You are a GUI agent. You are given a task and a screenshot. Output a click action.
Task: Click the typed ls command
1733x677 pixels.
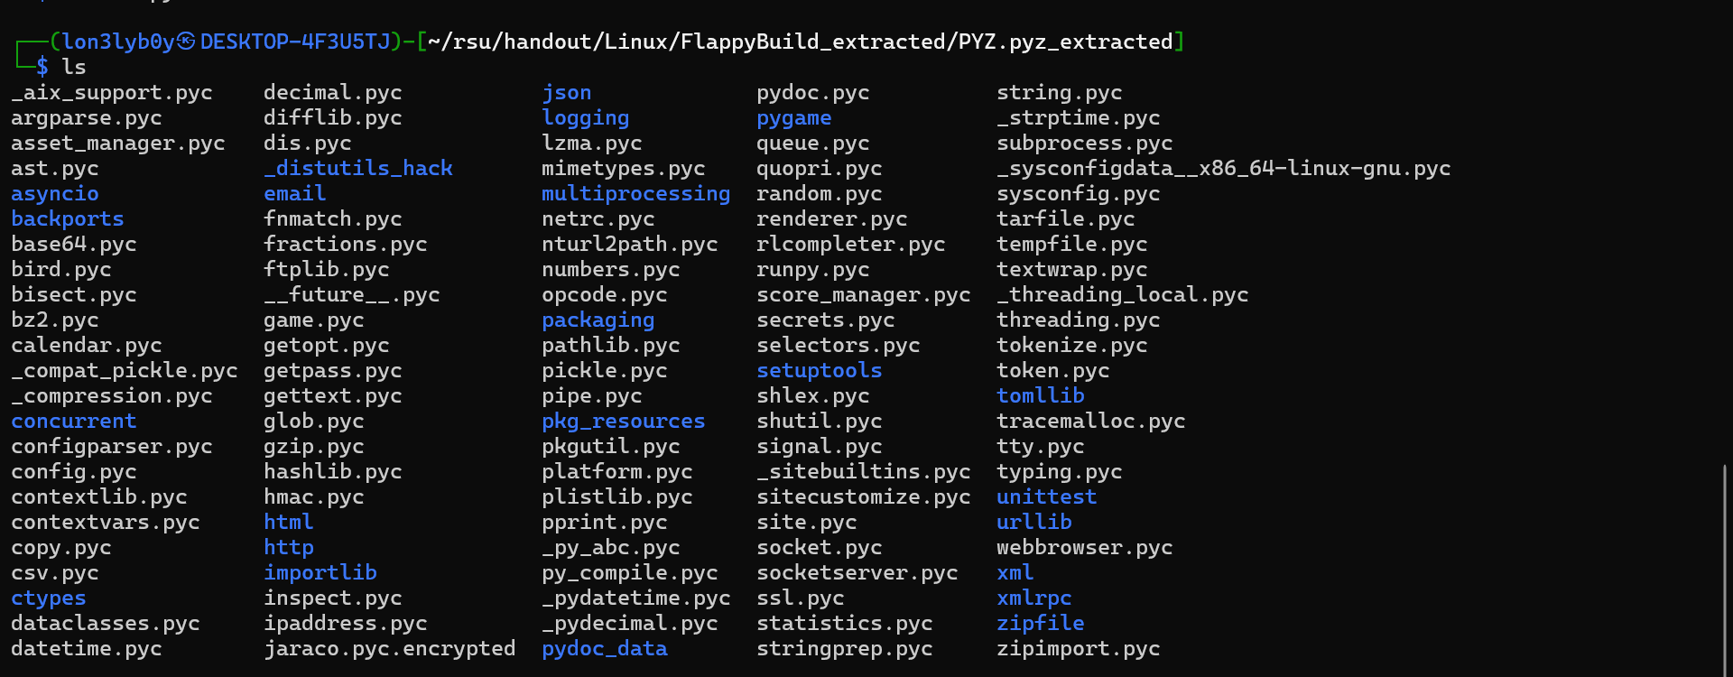pos(74,67)
